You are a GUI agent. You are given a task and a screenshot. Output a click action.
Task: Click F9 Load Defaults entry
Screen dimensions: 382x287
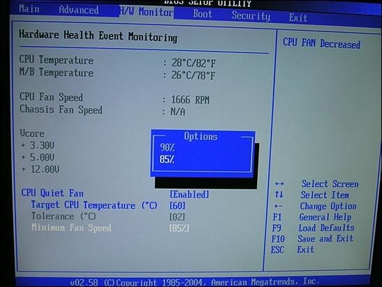pyautogui.click(x=314, y=228)
